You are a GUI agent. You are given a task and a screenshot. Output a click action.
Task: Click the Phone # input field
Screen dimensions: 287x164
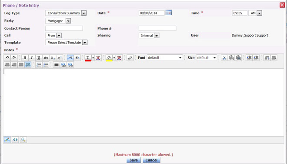[x=157, y=28]
